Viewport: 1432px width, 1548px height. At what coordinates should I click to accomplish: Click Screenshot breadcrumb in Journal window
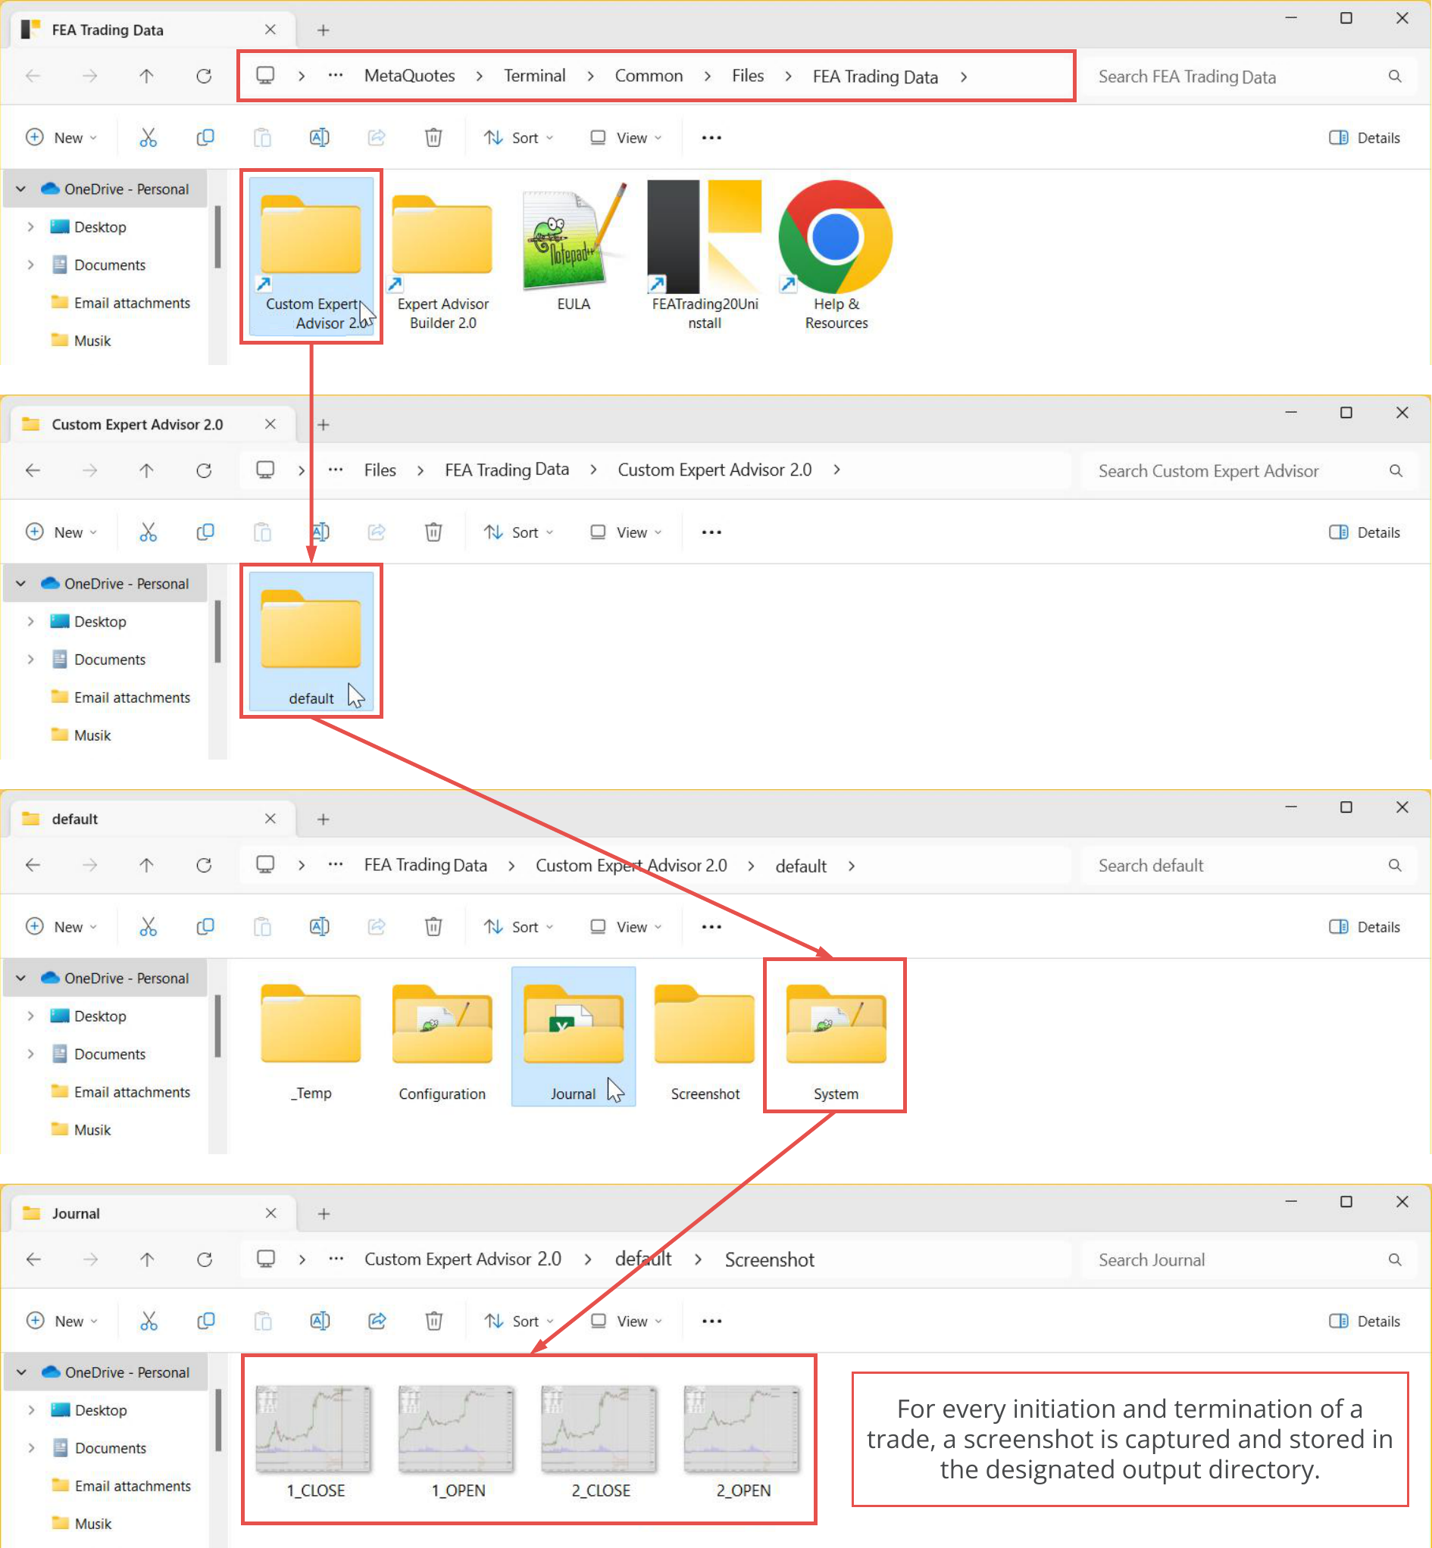(770, 1260)
